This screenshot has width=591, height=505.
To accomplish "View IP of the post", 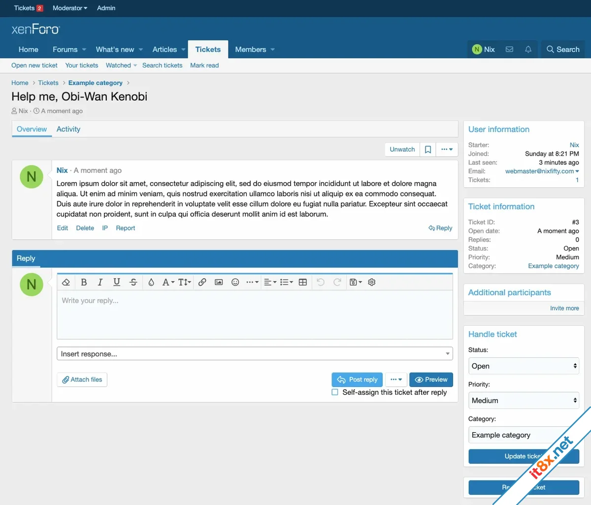I will coord(105,228).
